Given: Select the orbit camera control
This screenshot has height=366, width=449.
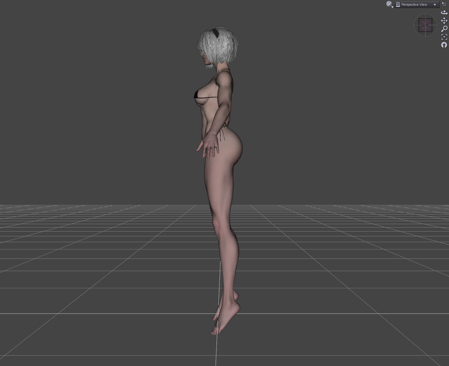Looking at the screenshot, I should tap(444, 13).
